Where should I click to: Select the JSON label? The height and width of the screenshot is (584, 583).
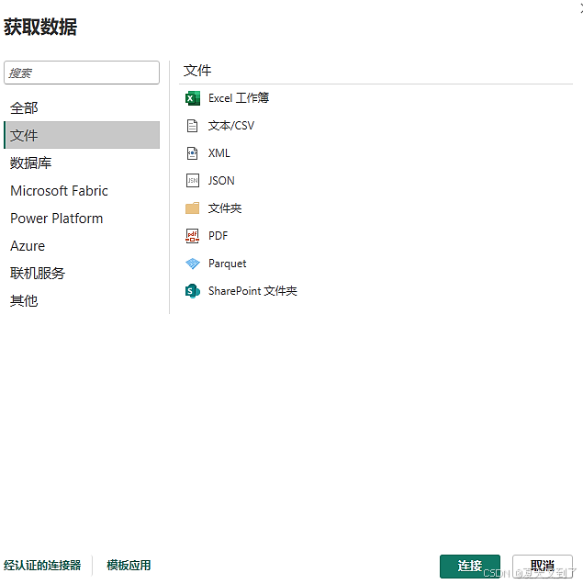point(221,181)
